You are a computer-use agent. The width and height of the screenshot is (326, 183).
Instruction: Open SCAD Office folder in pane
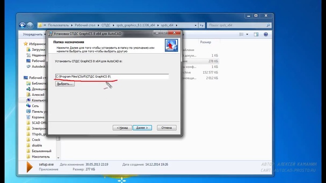36,123
